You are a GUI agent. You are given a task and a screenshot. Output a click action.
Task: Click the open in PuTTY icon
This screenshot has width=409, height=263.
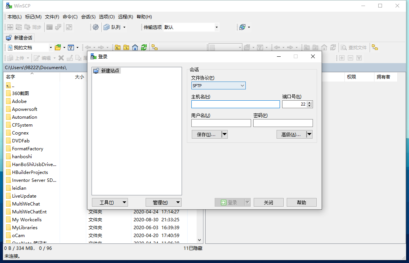click(x=58, y=27)
